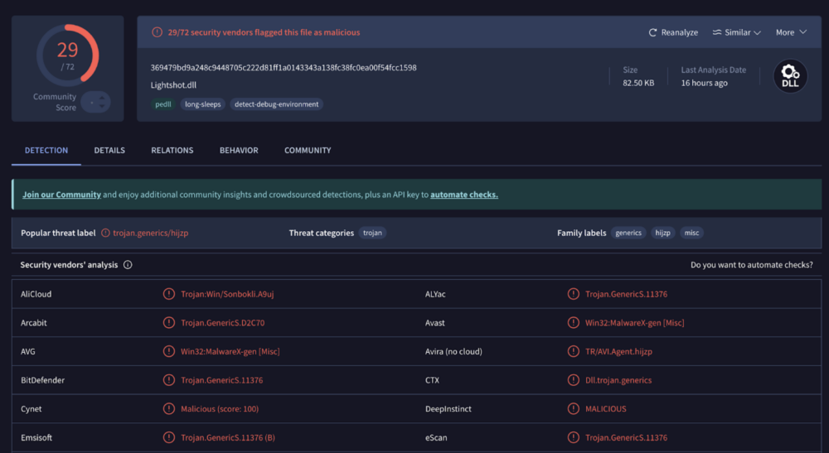Click the info icon beside Security vendors' analysis
Screen dimensions: 829x453
coord(128,265)
